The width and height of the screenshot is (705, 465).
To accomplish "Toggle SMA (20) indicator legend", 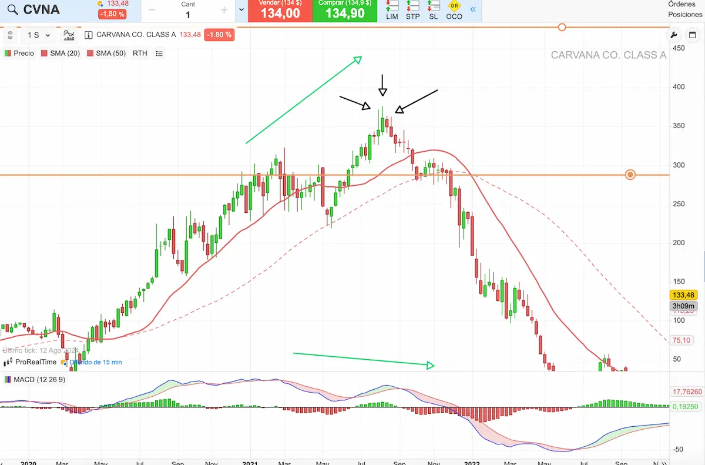I will point(61,53).
